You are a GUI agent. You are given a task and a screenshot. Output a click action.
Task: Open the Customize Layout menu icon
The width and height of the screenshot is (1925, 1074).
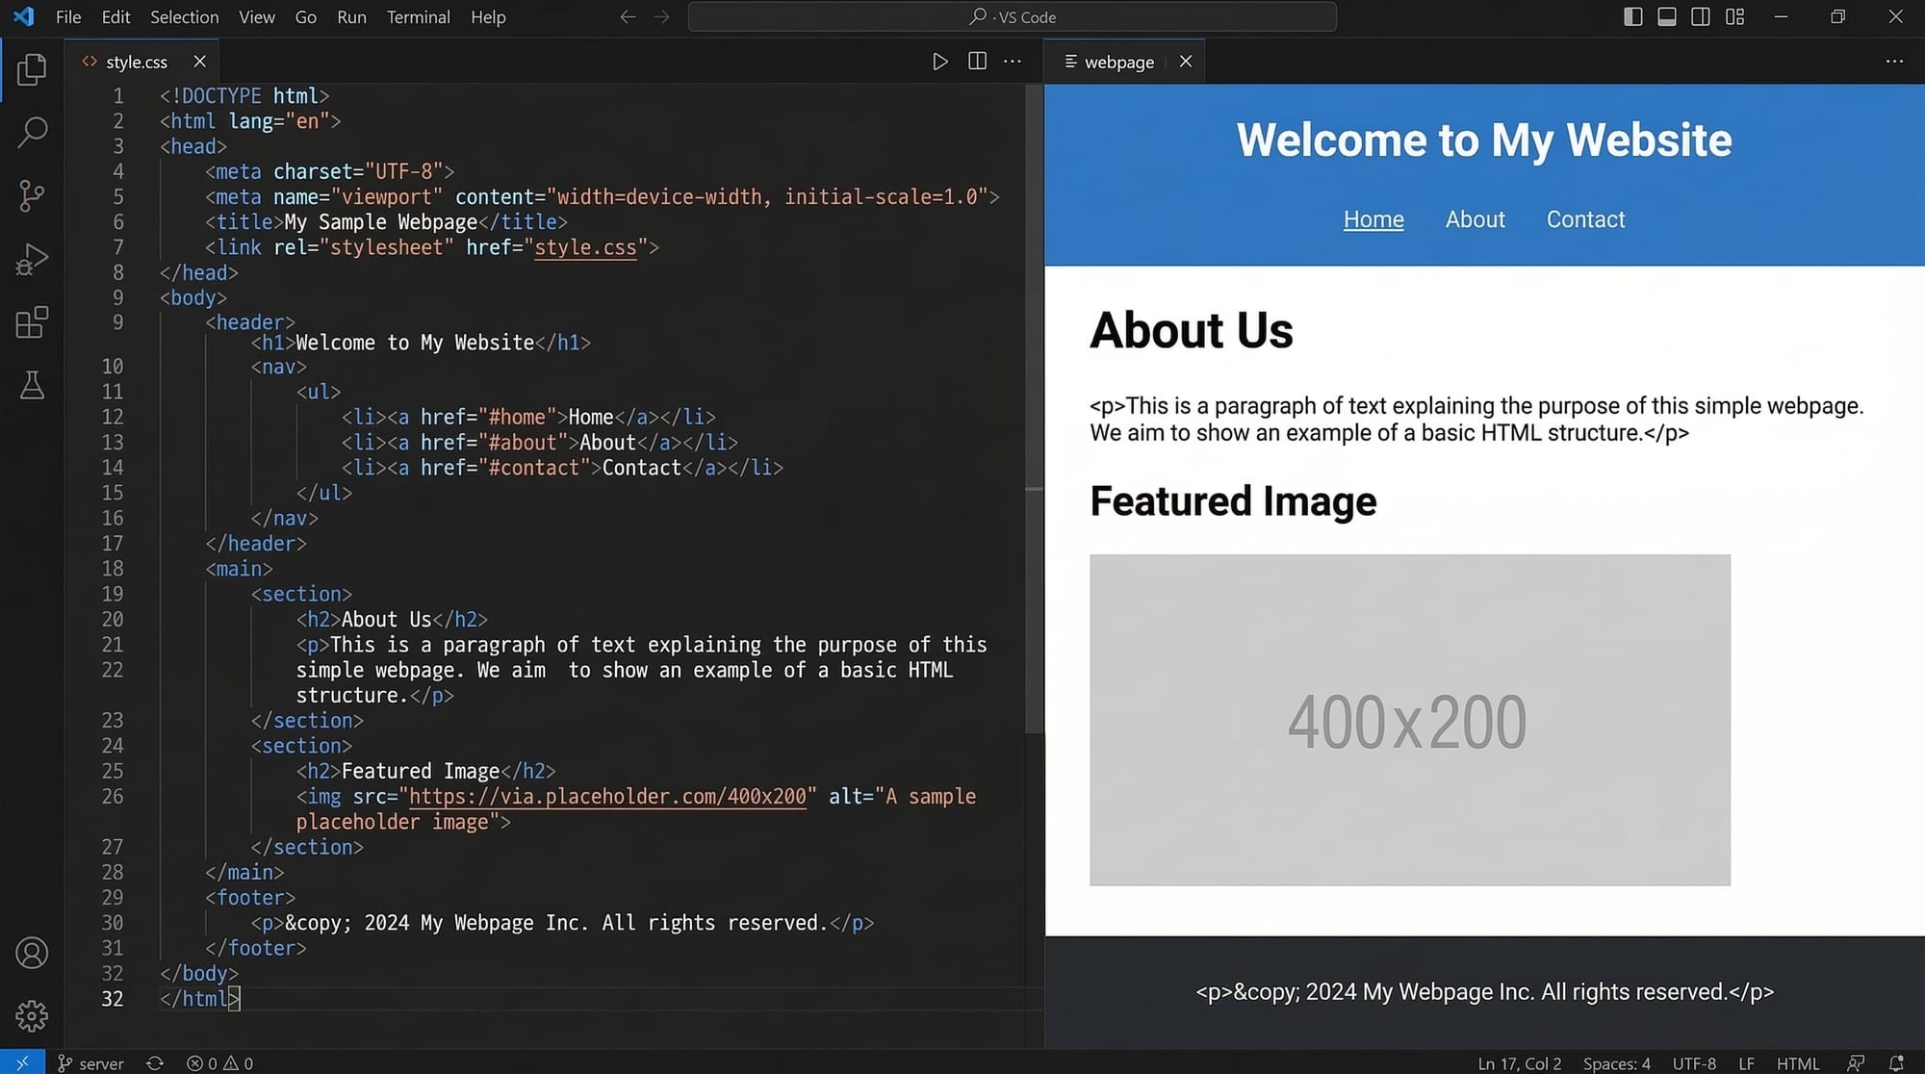click(x=1734, y=17)
